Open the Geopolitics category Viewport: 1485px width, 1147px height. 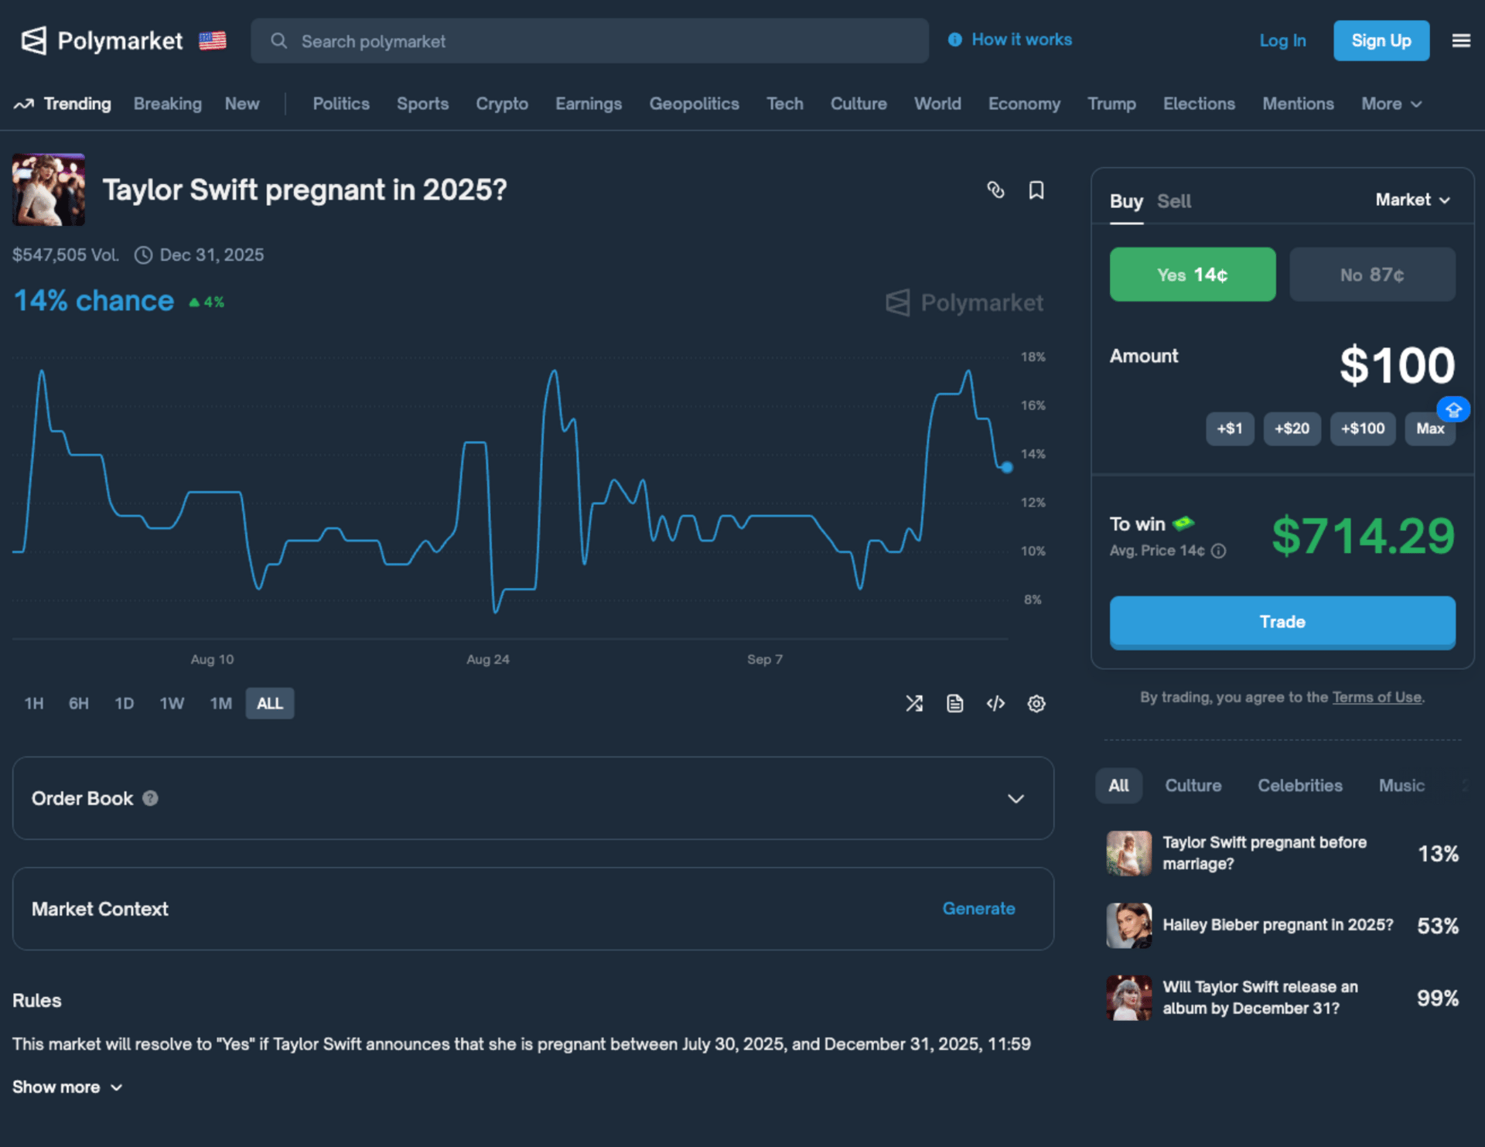pos(694,104)
